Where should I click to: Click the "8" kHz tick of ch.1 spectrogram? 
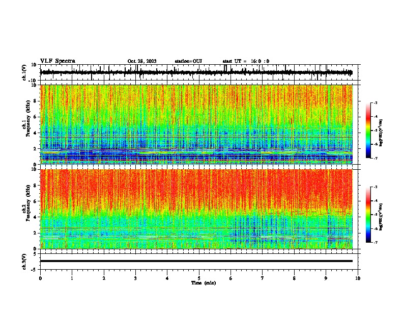(35, 101)
